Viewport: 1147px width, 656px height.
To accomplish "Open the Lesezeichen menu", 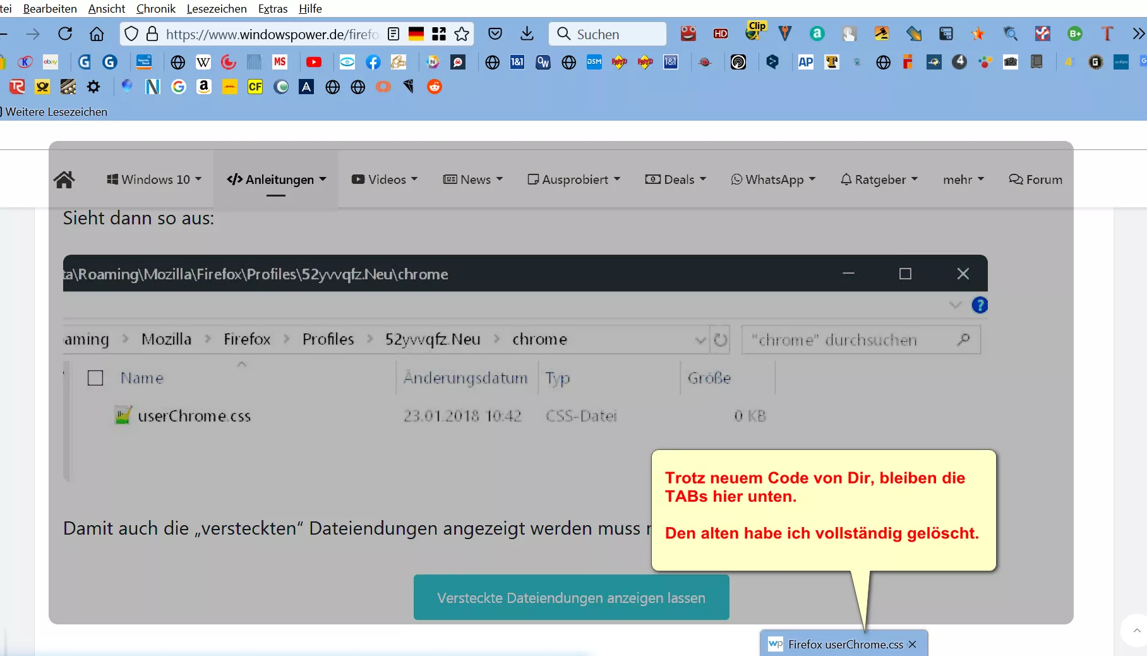I will pyautogui.click(x=217, y=9).
